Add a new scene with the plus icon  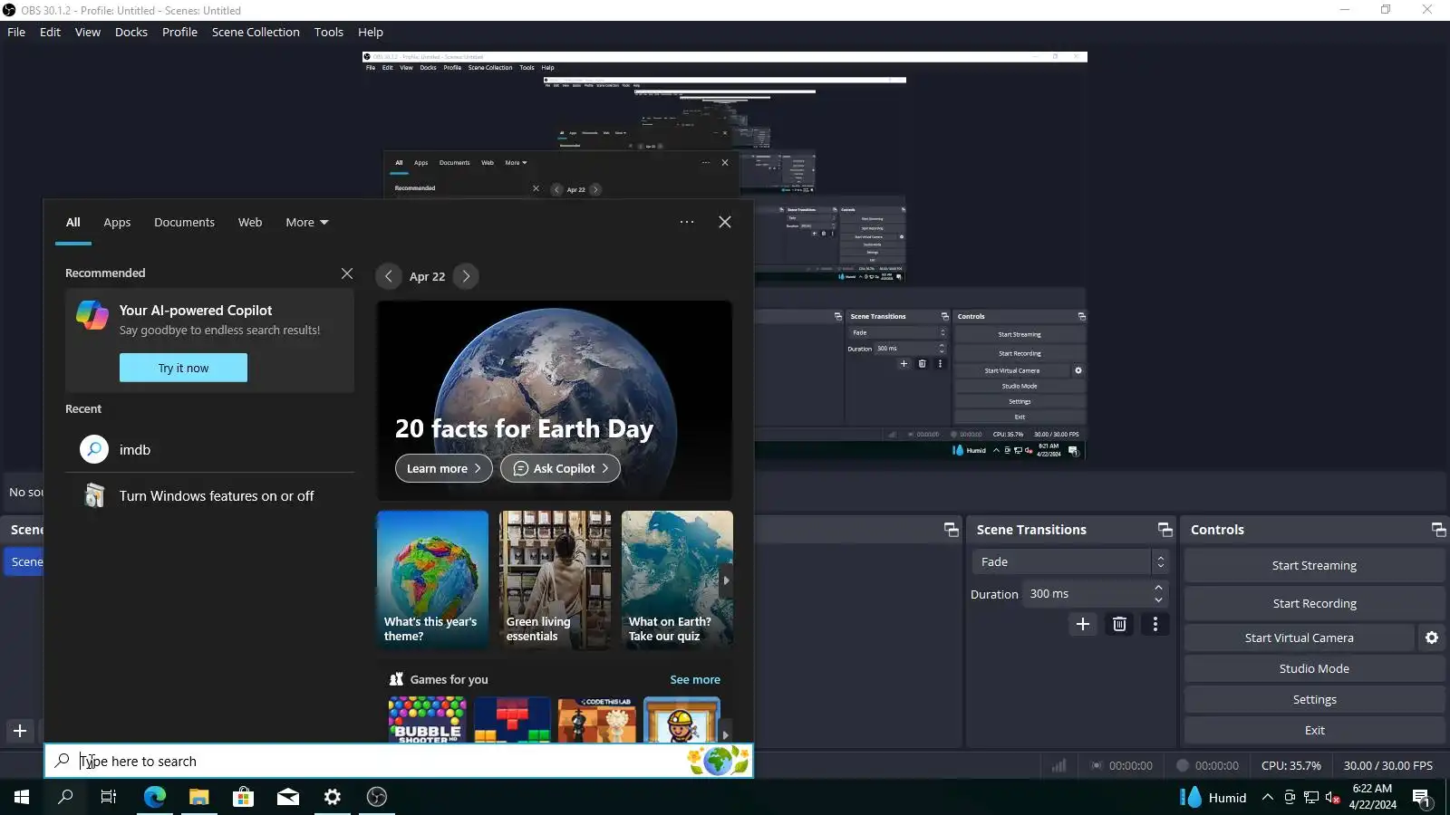(20, 731)
